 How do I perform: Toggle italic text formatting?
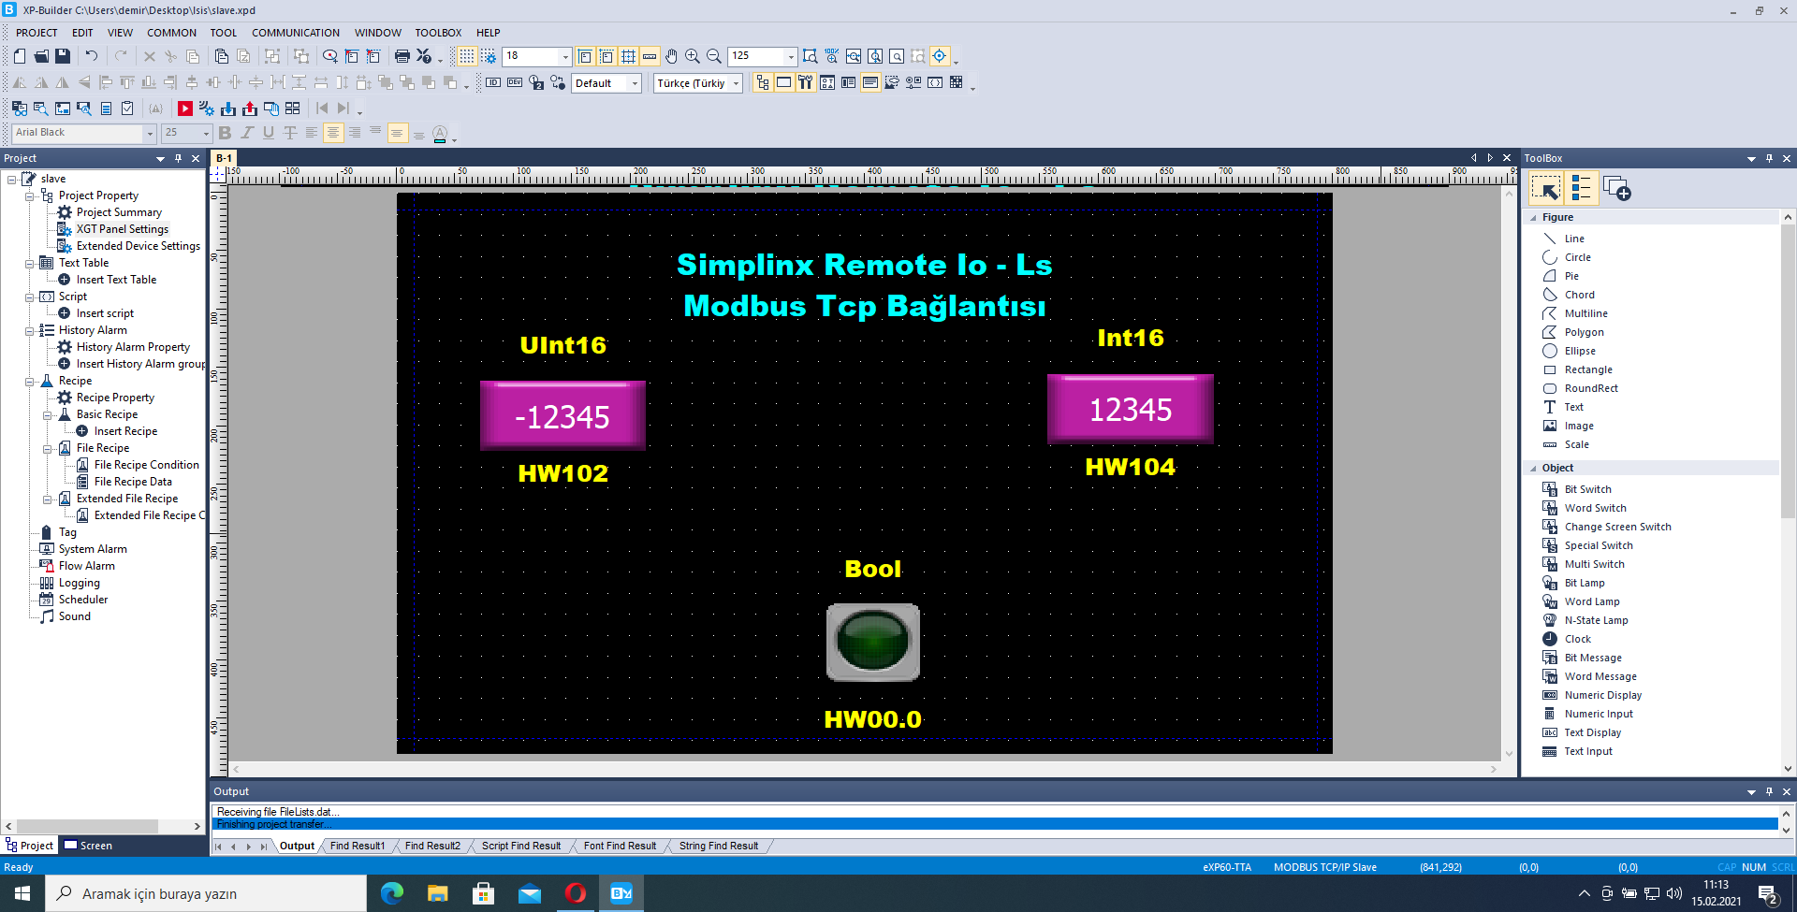tap(247, 133)
